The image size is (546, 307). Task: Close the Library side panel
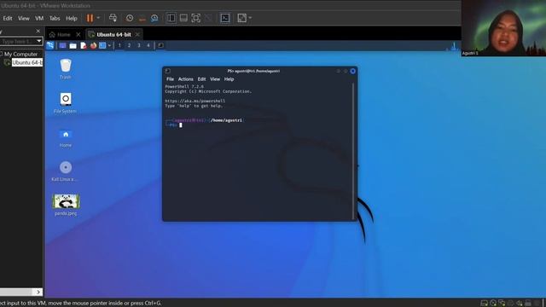click(x=38, y=32)
